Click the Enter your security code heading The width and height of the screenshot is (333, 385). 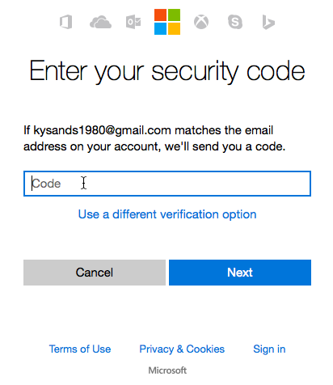[x=167, y=71]
